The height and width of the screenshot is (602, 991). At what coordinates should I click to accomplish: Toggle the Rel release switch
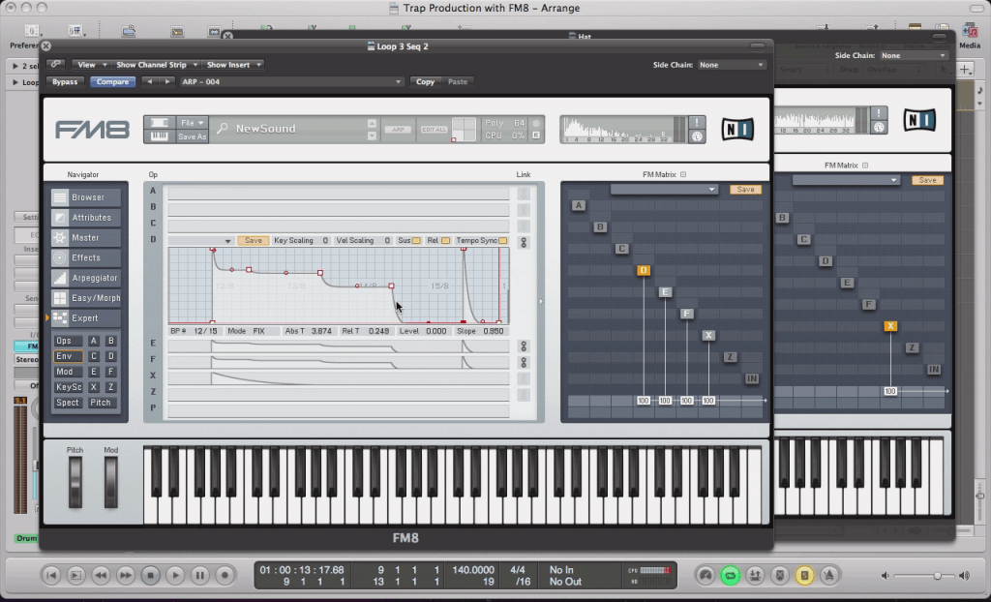click(445, 241)
